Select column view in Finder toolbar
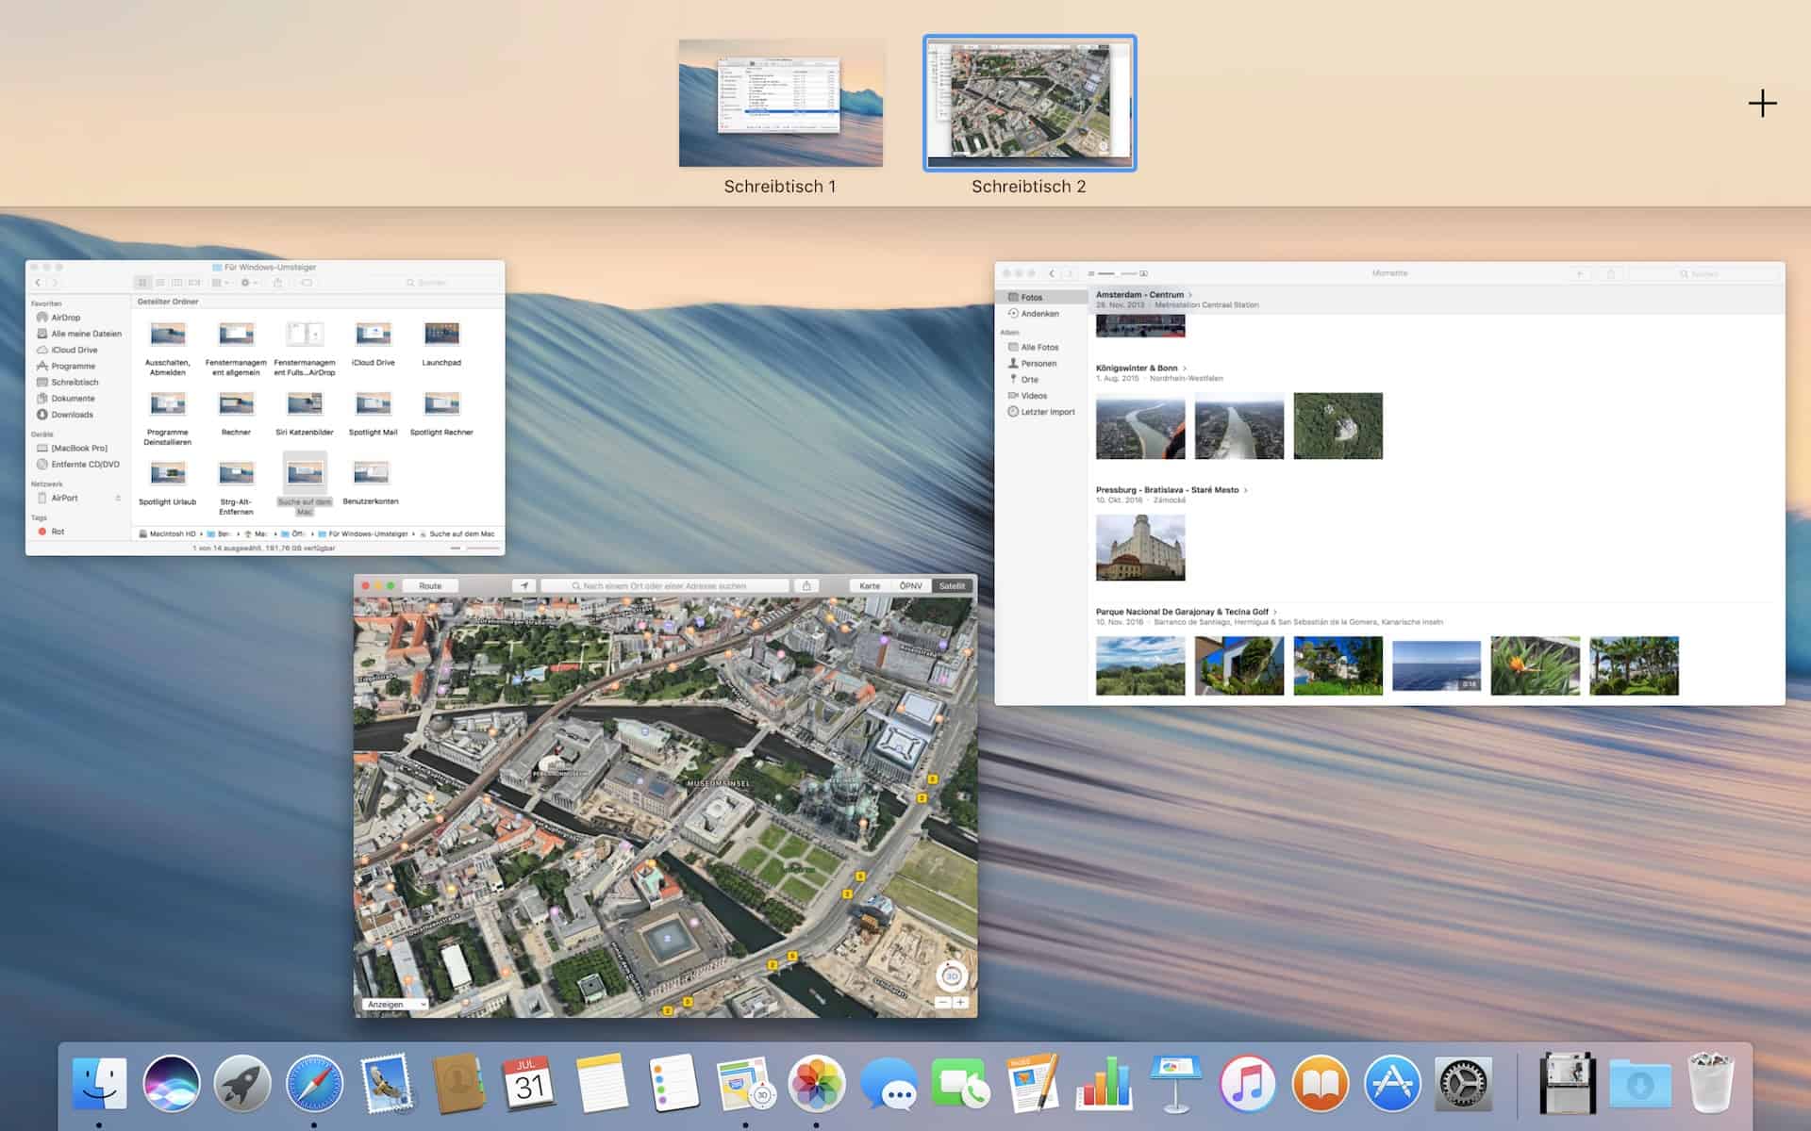1811x1131 pixels. click(x=176, y=283)
